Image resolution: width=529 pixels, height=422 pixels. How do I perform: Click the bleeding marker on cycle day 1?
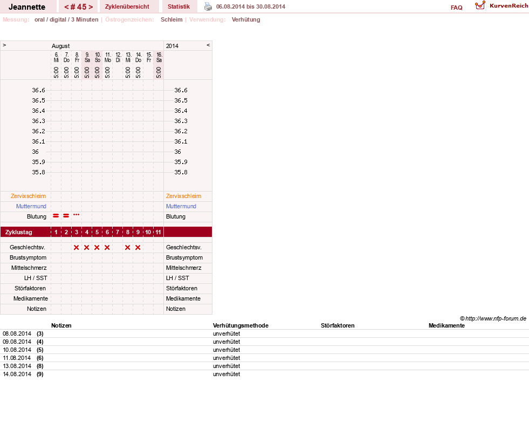coord(56,216)
